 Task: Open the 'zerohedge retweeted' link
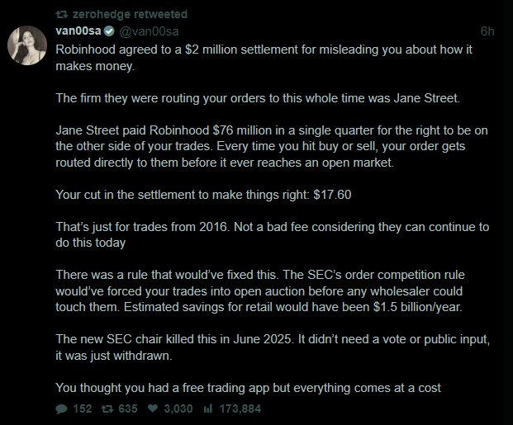pyautogui.click(x=129, y=14)
